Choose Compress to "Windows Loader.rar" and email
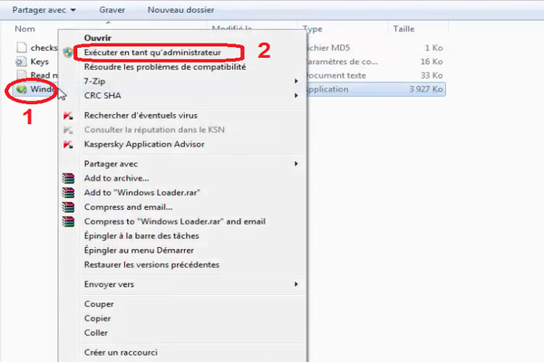The width and height of the screenshot is (544, 362). [x=175, y=222]
